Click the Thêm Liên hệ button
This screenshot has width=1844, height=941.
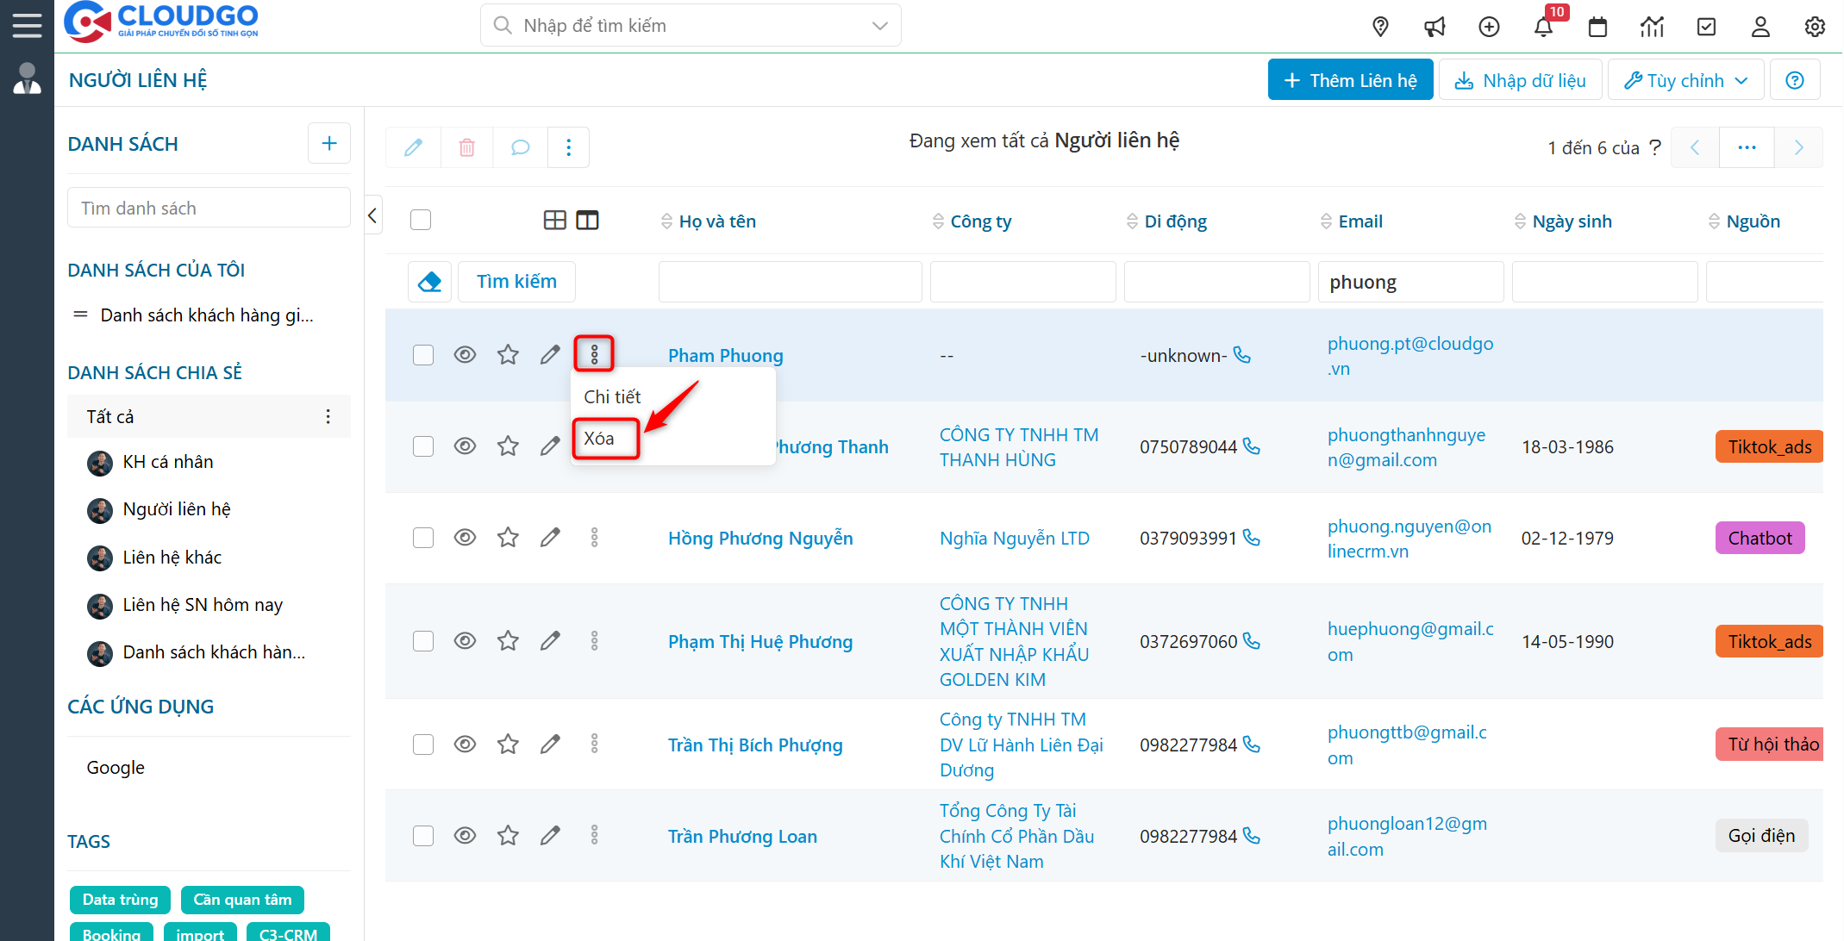[1350, 79]
